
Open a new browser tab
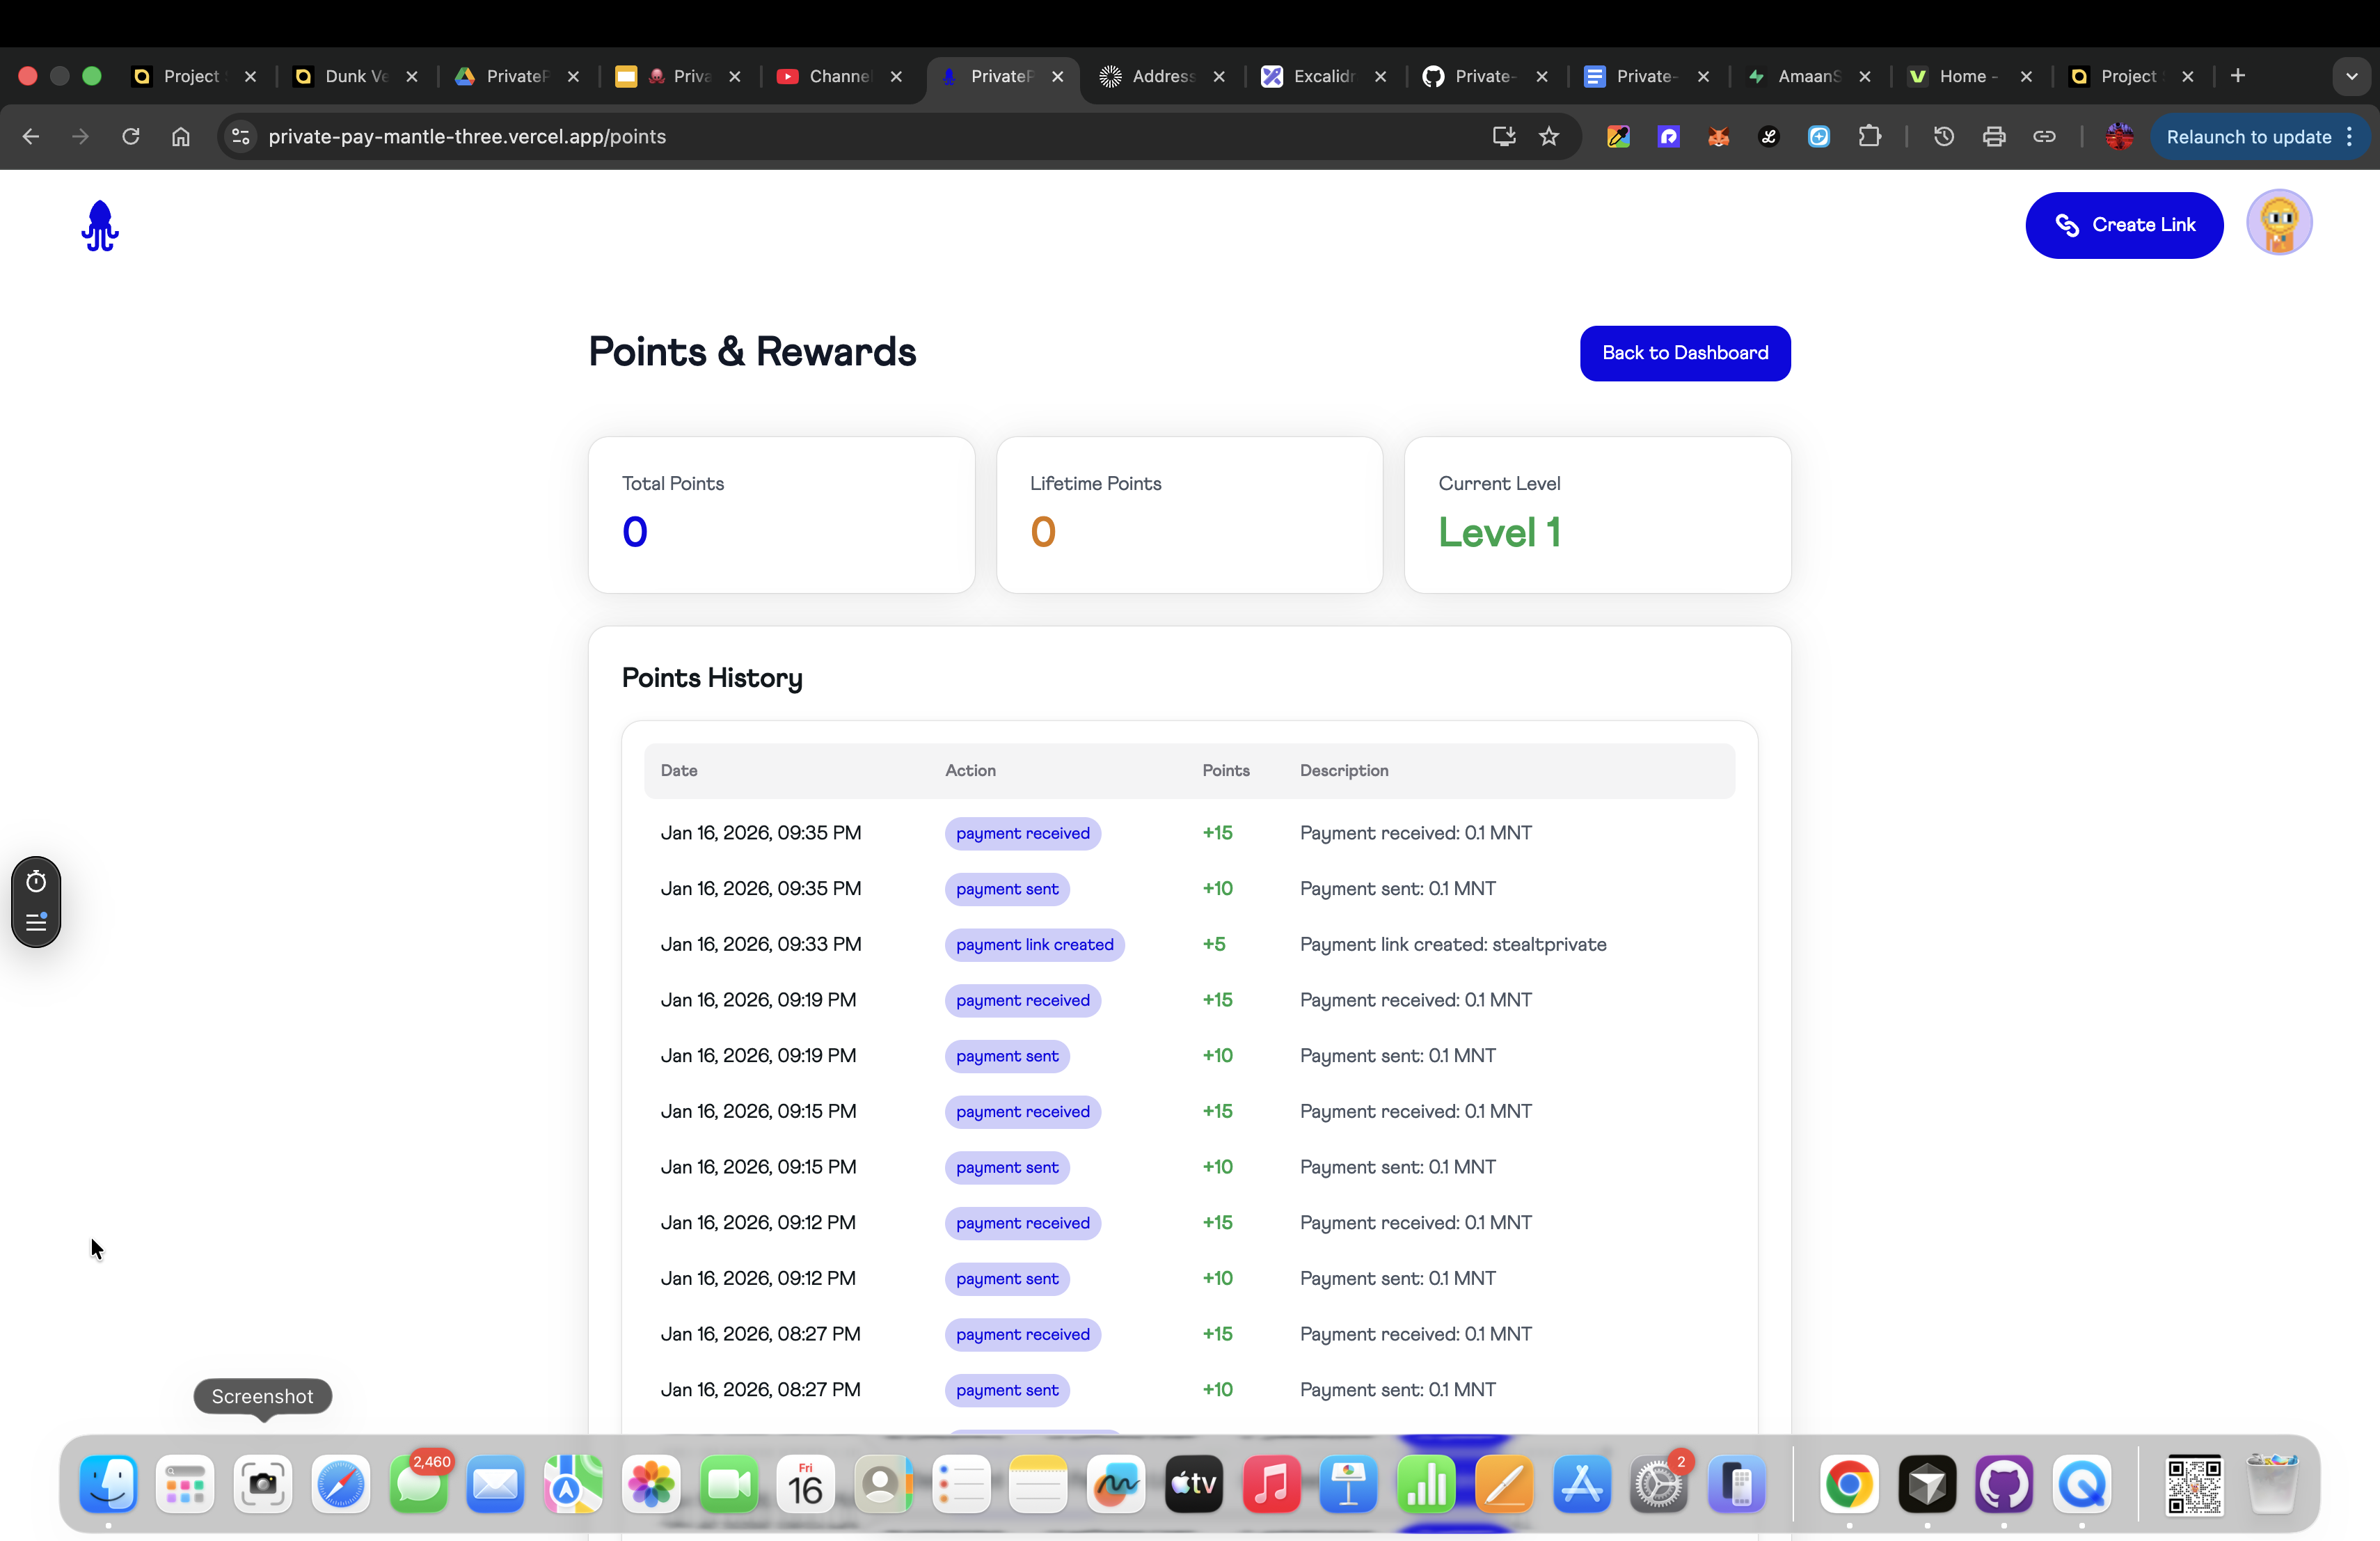[2238, 76]
